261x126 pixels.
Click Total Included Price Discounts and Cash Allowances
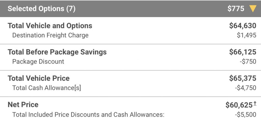click(x=88, y=115)
